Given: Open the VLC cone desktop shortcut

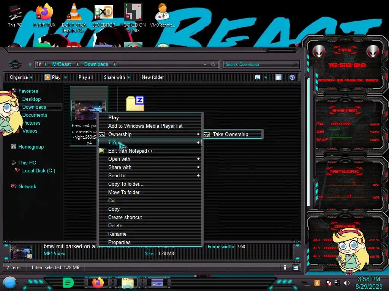Looking at the screenshot, I should pos(74,18).
